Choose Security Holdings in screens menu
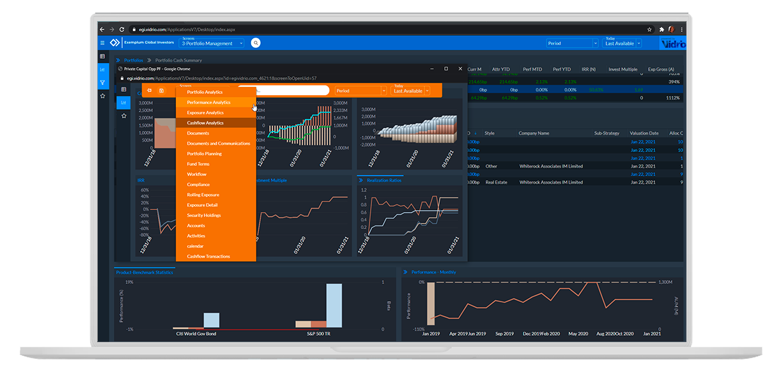Image resolution: width=783 pixels, height=367 pixels. point(216,215)
